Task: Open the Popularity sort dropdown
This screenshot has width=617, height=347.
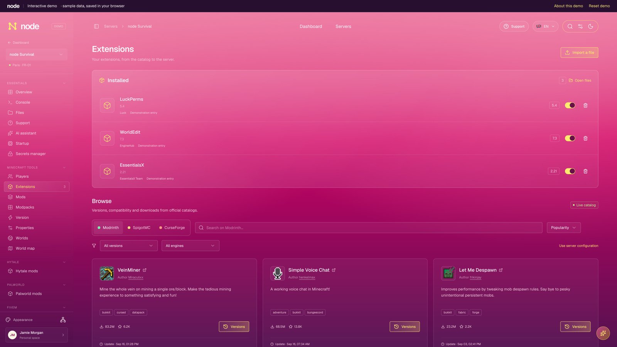Action: 563,228
